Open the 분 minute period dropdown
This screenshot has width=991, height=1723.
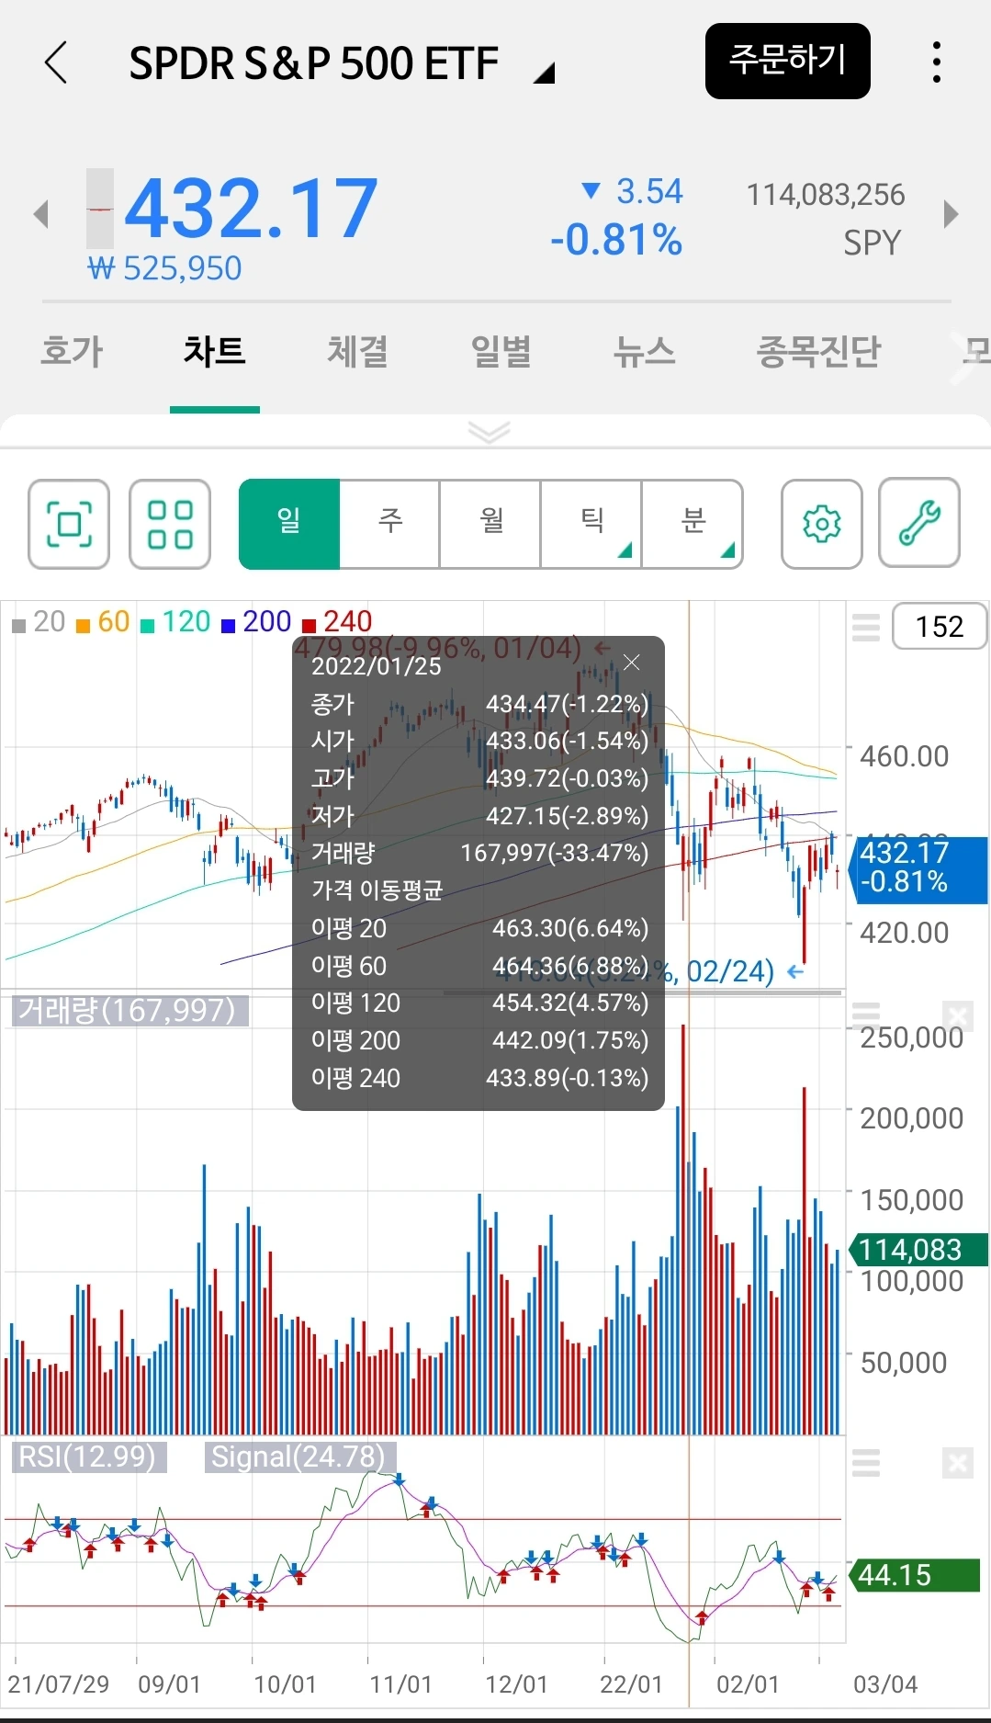coord(693,524)
